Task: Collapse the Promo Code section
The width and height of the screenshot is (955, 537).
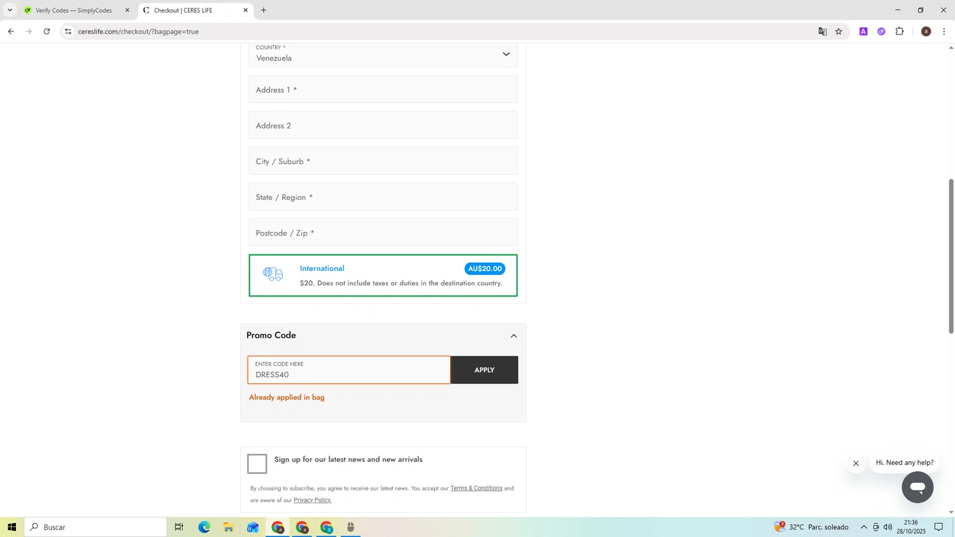Action: [514, 336]
